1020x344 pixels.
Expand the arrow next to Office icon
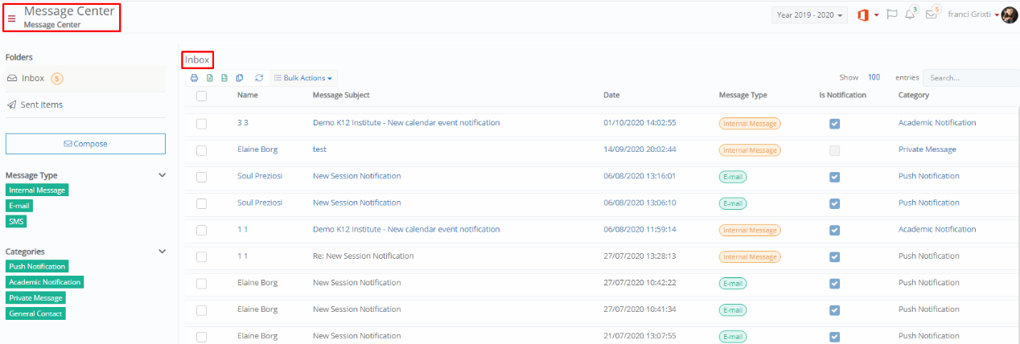[x=877, y=16]
